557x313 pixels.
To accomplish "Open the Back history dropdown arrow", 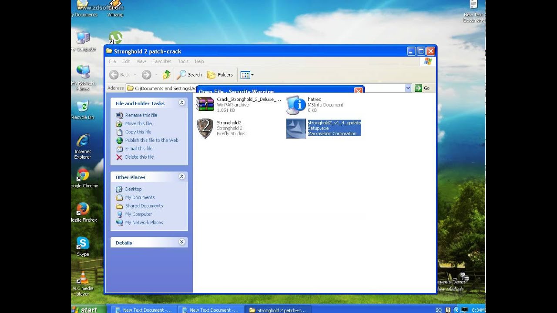I will [135, 75].
